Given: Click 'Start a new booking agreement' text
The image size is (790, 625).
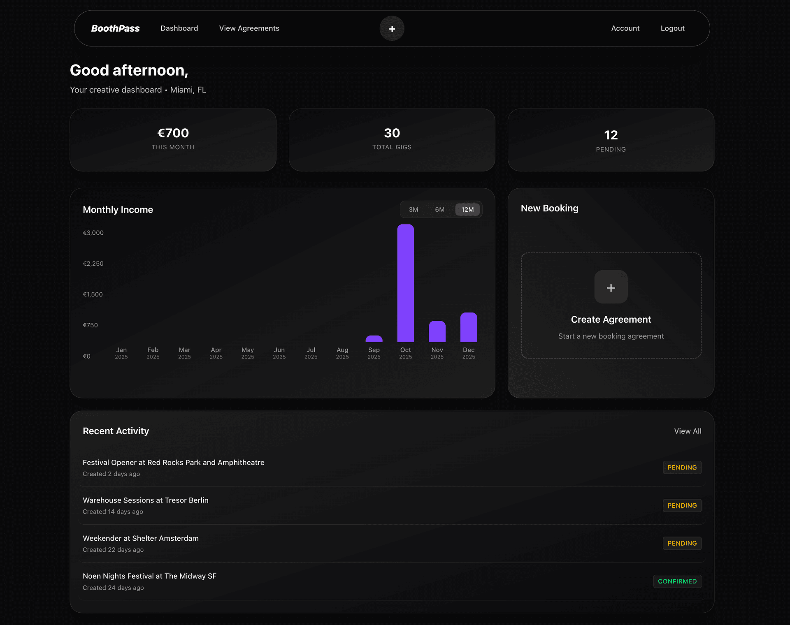Looking at the screenshot, I should pos(611,336).
